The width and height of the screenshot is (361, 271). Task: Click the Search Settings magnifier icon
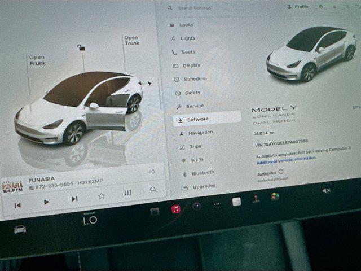tap(170, 8)
